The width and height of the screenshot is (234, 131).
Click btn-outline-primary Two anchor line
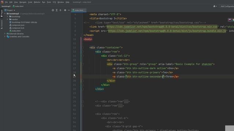click(x=143, y=72)
